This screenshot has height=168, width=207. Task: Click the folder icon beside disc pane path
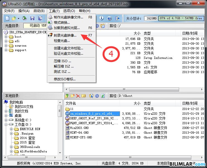(103, 26)
